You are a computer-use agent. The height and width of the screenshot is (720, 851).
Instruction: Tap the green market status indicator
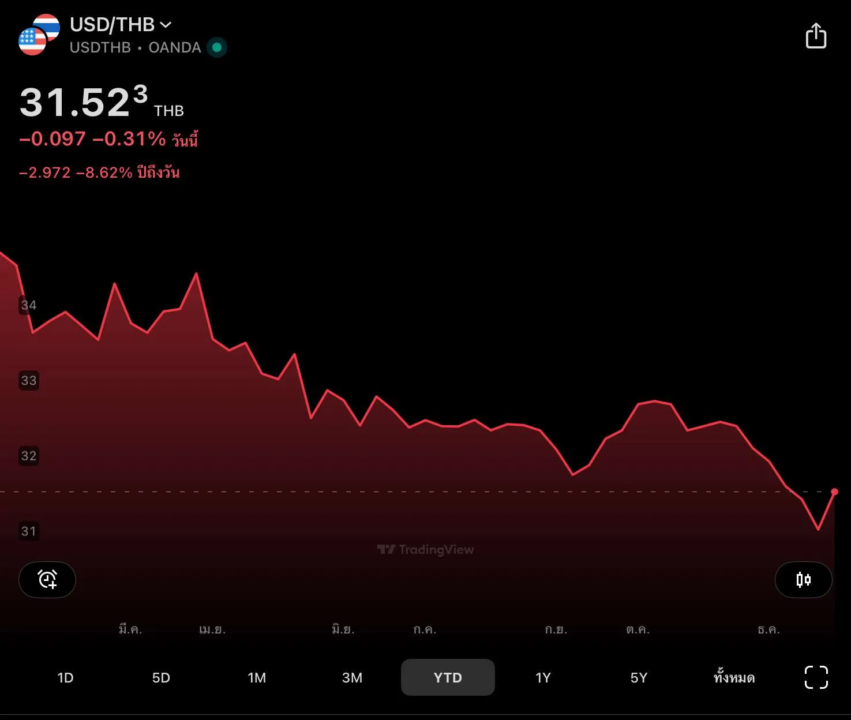217,47
